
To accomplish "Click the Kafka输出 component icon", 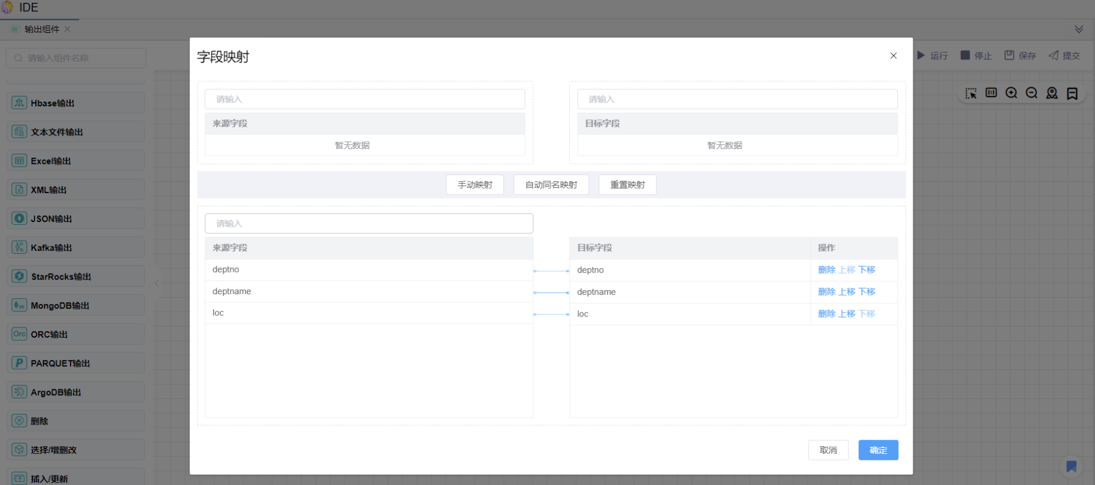I will click(x=19, y=248).
